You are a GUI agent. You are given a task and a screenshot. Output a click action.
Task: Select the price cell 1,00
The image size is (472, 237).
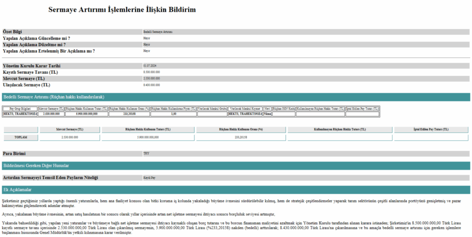pyautogui.click(x=173, y=114)
